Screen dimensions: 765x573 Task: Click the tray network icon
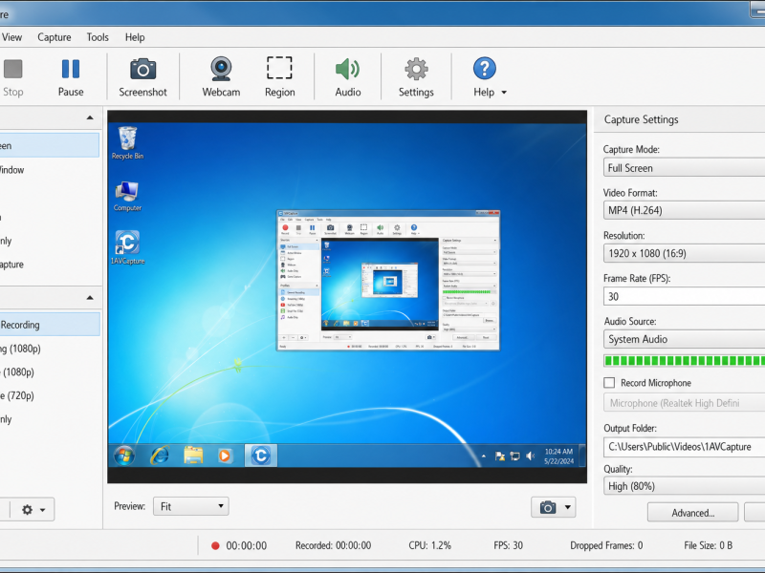(514, 456)
